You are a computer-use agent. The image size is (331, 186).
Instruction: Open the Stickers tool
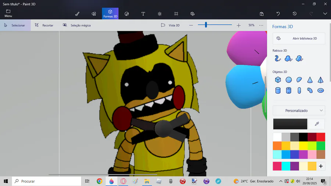(x=127, y=14)
